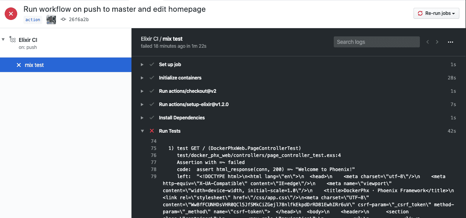Image resolution: width=466 pixels, height=218 pixels.
Task: Click log line number 77
Action: tap(154, 162)
